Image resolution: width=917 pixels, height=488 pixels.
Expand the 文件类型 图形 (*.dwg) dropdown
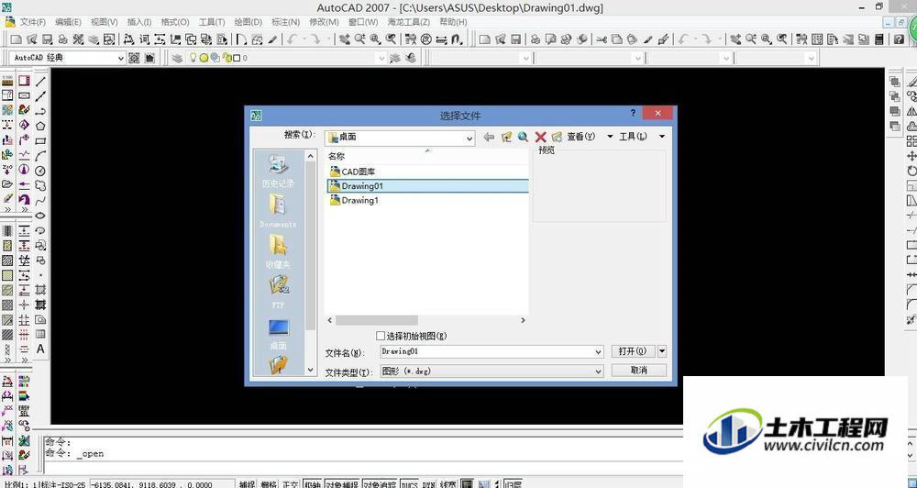[598, 371]
